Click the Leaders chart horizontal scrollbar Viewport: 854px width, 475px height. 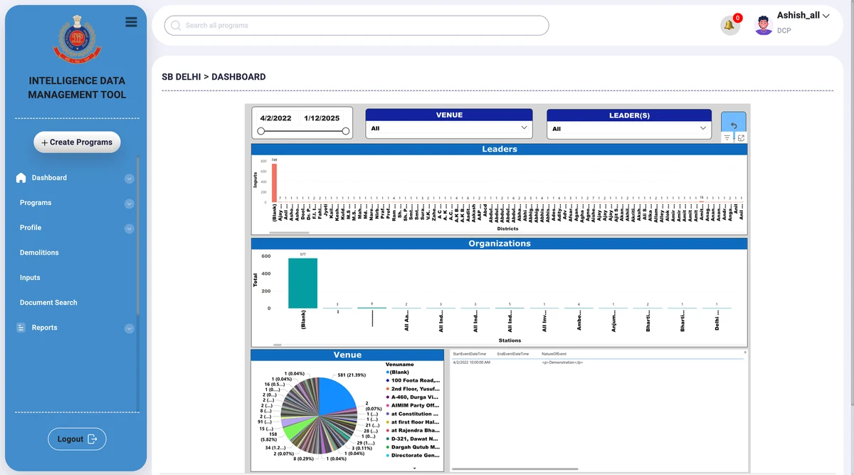coord(289,233)
